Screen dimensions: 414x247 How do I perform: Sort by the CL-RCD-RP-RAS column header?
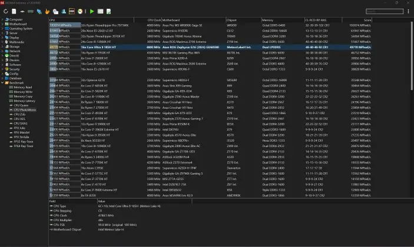(323, 20)
